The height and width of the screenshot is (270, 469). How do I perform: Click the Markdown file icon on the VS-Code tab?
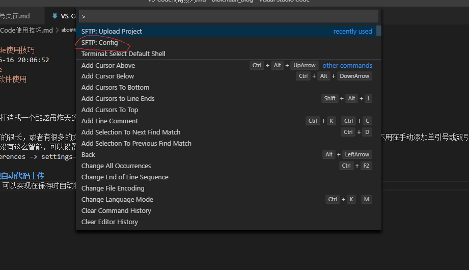(x=54, y=16)
